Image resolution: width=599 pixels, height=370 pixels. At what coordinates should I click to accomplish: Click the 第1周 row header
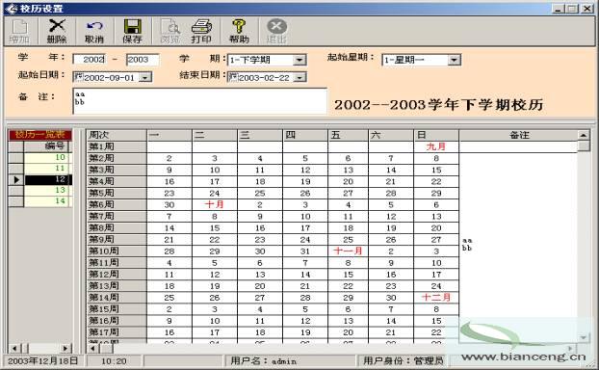[x=117, y=146]
